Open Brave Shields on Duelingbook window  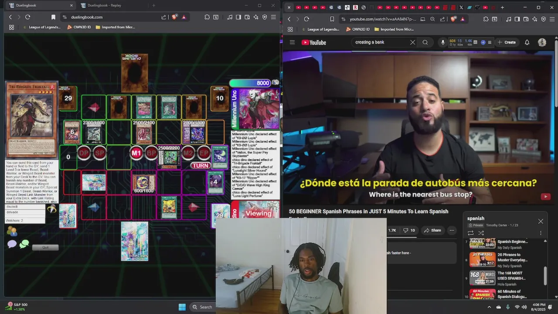click(175, 17)
